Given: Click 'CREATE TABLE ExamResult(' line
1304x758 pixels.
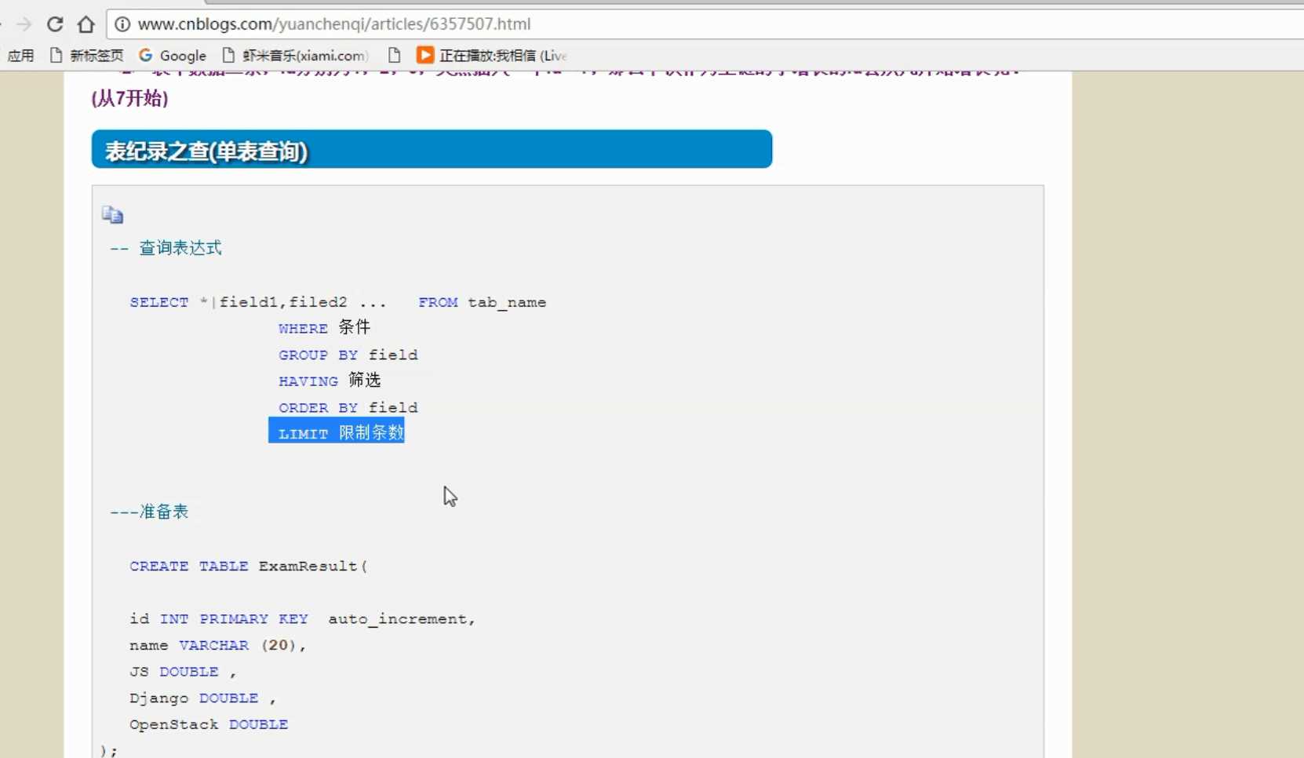Looking at the screenshot, I should pyautogui.click(x=249, y=566).
